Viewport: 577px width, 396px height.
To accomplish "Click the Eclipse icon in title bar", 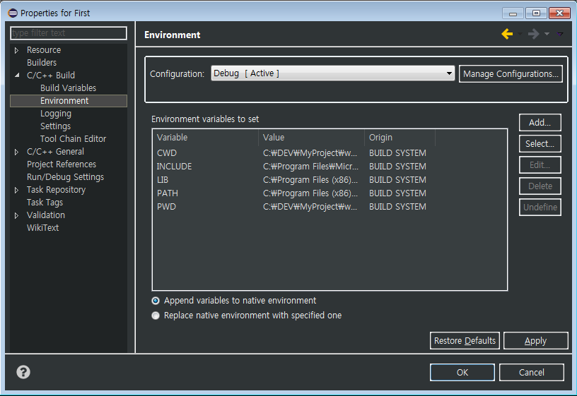I will (x=13, y=13).
